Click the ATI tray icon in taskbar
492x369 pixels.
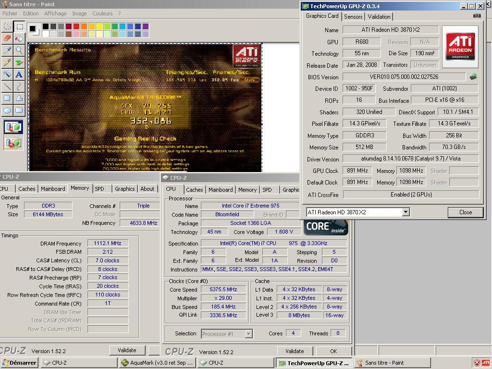[x=486, y=363]
